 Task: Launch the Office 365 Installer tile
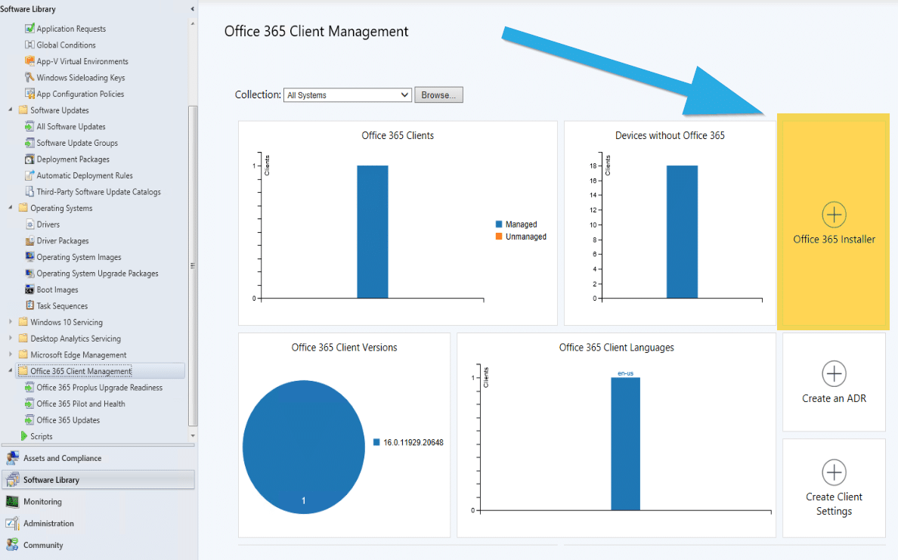pyautogui.click(x=833, y=221)
